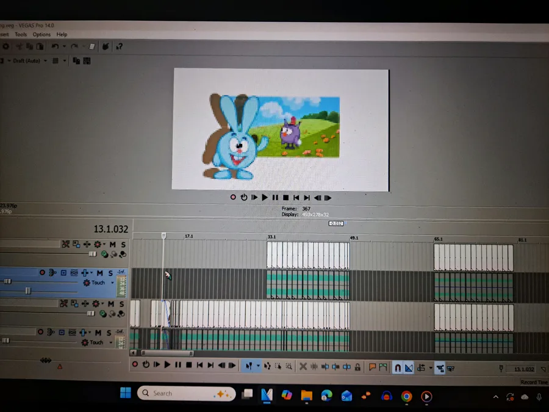Screen dimensions: 549x412
Task: Click Stop in the timeline transport bar
Action: pyautogui.click(x=188, y=365)
